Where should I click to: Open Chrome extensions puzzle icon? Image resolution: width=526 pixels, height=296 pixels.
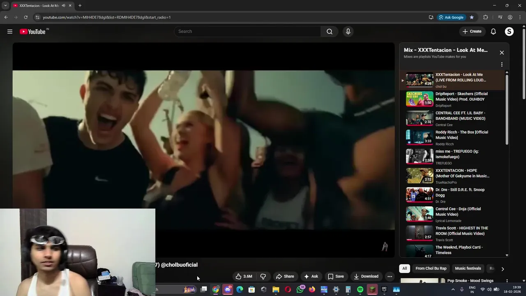[x=486, y=17]
